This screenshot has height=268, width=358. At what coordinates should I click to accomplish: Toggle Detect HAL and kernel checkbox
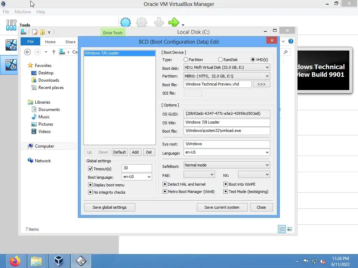point(165,184)
